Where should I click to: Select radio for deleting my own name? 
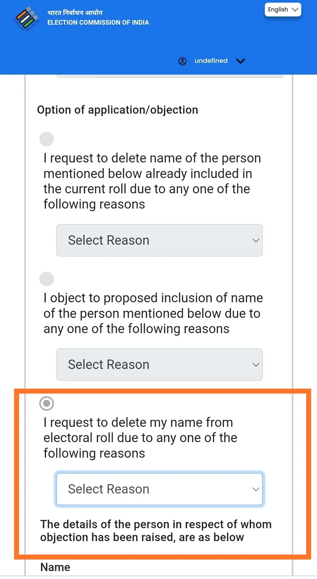pos(47,403)
